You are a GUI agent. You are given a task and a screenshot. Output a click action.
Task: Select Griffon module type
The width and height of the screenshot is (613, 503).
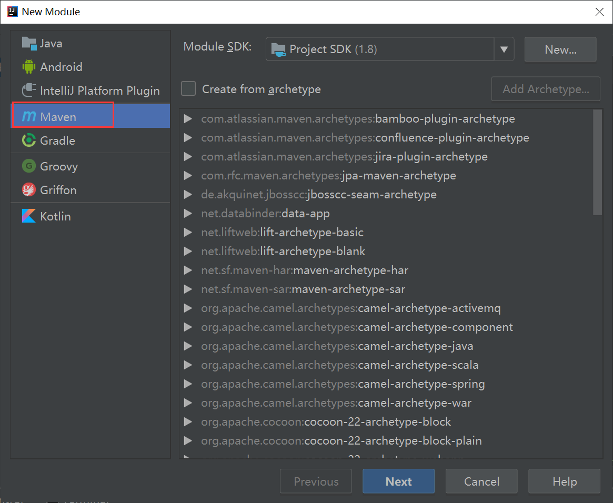click(91, 190)
